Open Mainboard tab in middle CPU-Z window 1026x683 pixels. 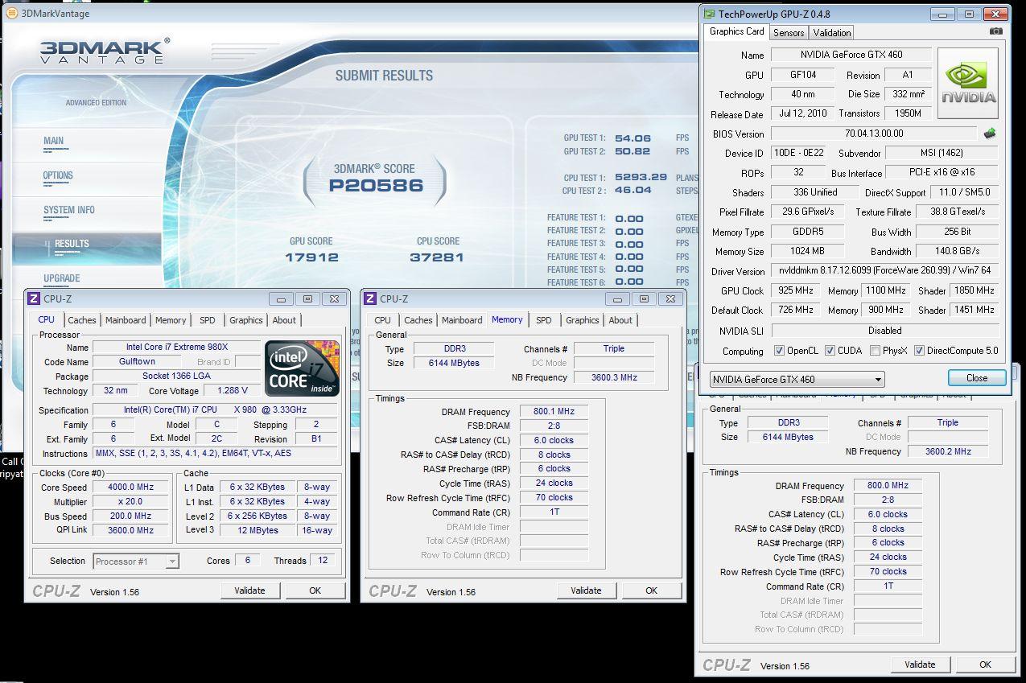tap(462, 320)
